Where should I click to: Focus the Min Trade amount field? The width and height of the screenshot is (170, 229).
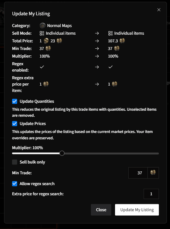(138, 173)
